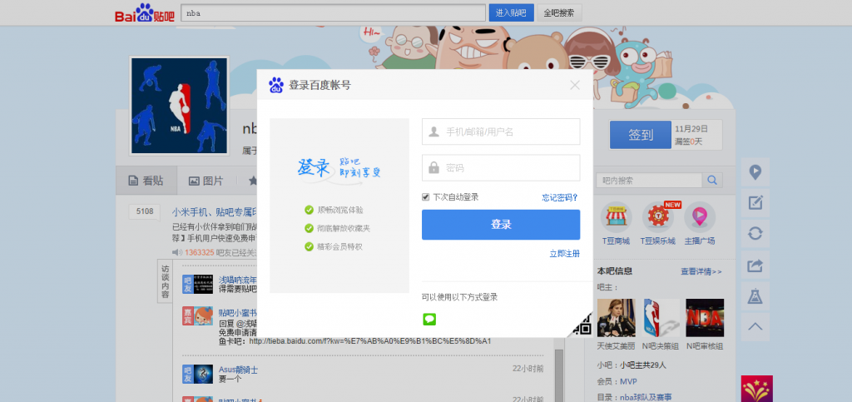The image size is (852, 402).
Task: Open the 忘记密码? link
Action: [x=560, y=197]
